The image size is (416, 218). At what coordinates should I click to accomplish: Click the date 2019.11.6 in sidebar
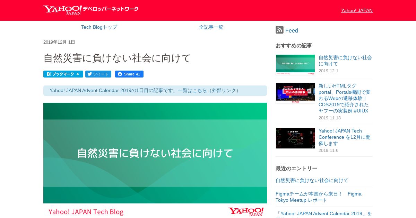[328, 151]
